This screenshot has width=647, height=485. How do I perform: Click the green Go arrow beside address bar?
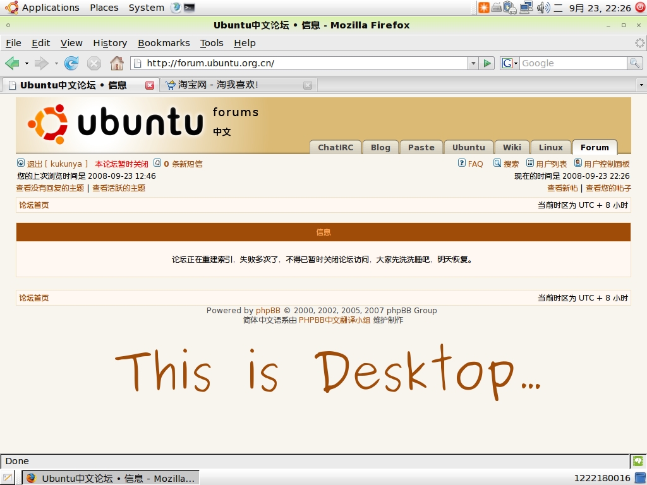[x=487, y=63]
